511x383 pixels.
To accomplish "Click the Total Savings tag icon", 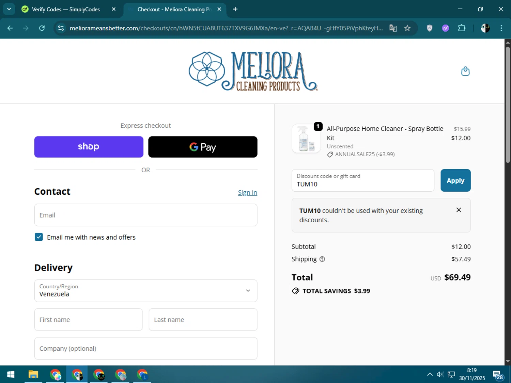I will tap(295, 291).
